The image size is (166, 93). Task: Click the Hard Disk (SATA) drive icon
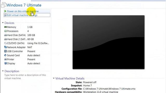tap(5, 35)
